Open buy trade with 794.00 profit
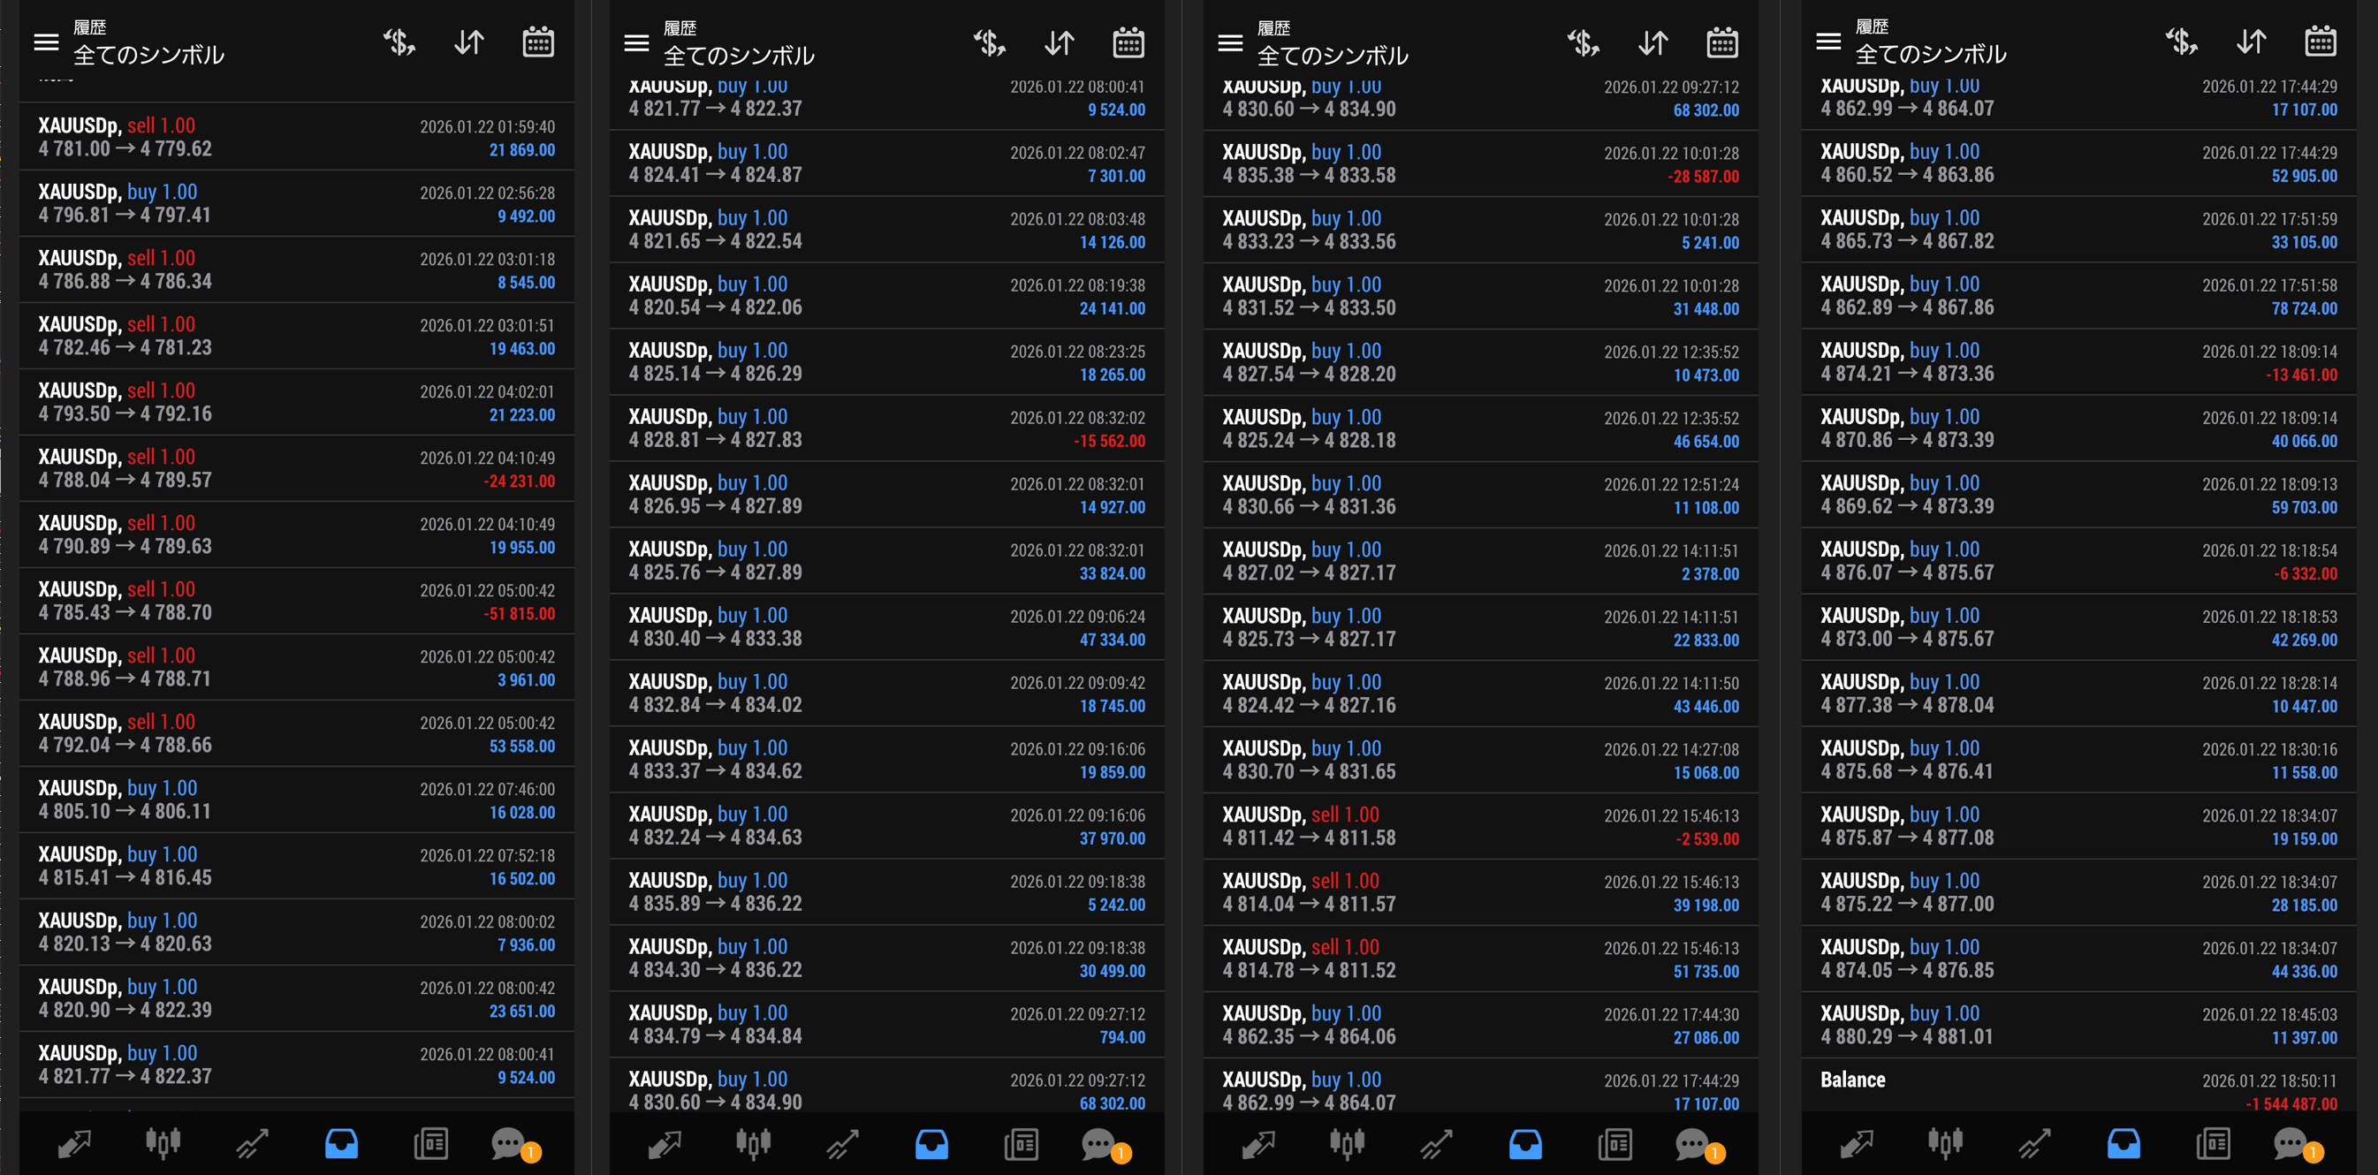 pos(886,1025)
